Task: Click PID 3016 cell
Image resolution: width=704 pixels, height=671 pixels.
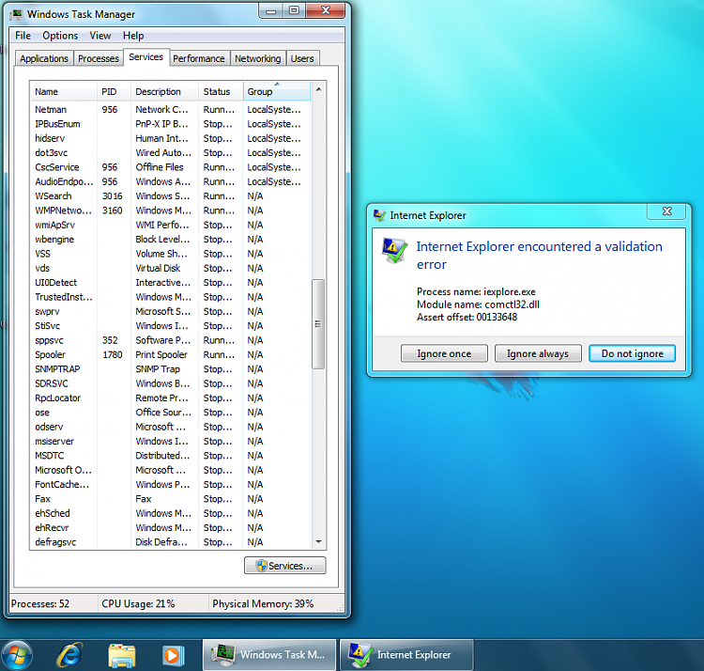Action: [x=113, y=196]
